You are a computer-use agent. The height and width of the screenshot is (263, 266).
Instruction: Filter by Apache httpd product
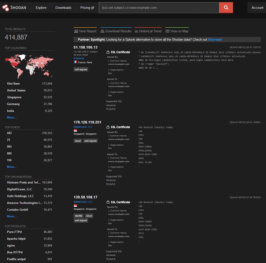tap(29, 239)
